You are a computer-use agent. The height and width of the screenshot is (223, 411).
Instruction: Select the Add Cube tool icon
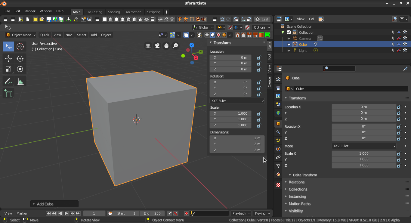tap(8, 93)
